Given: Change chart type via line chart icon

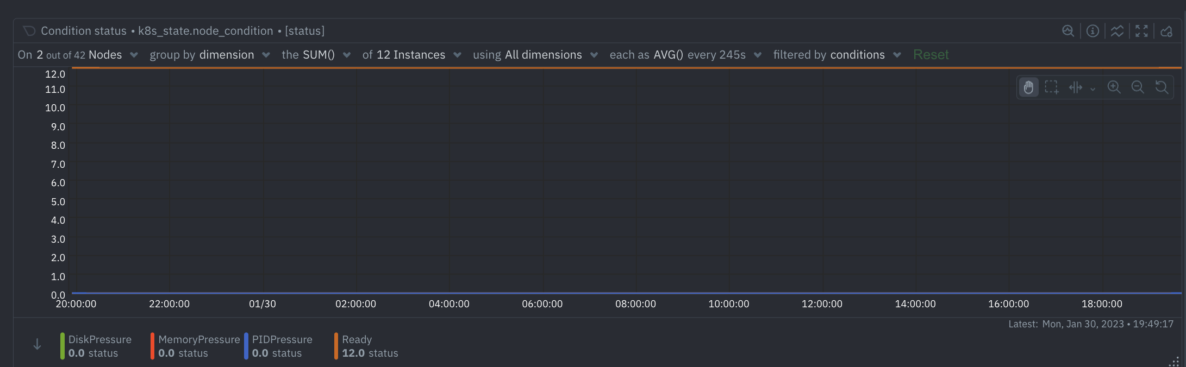Looking at the screenshot, I should pos(1117,31).
